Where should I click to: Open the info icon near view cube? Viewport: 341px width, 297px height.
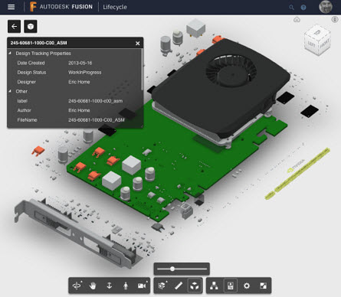click(x=335, y=19)
